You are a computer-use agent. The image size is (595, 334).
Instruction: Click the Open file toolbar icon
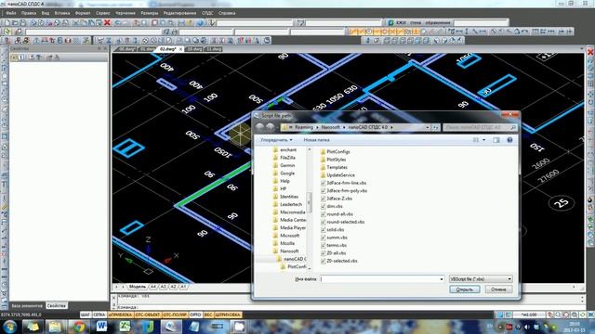click(x=15, y=22)
